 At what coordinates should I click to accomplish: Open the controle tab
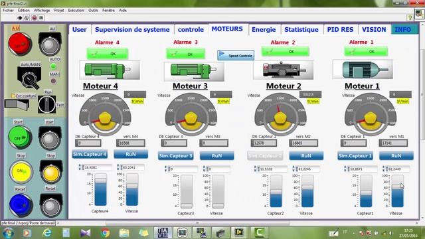point(191,29)
